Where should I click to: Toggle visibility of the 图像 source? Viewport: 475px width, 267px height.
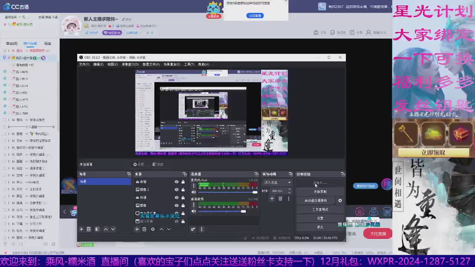pos(177,205)
